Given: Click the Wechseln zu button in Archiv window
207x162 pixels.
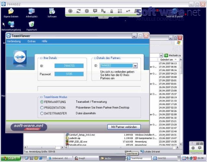Looking at the screenshot, I should (173, 55).
